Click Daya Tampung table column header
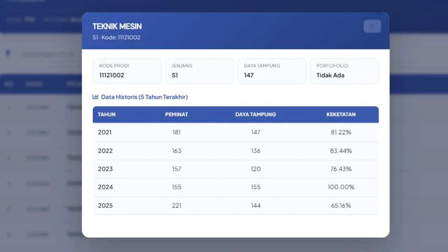 pyautogui.click(x=255, y=114)
